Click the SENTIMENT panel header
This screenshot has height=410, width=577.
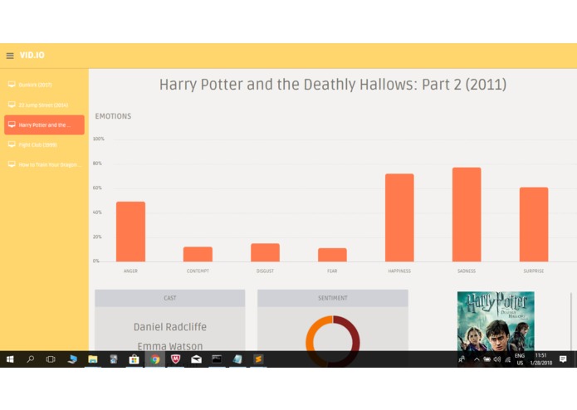[333, 298]
